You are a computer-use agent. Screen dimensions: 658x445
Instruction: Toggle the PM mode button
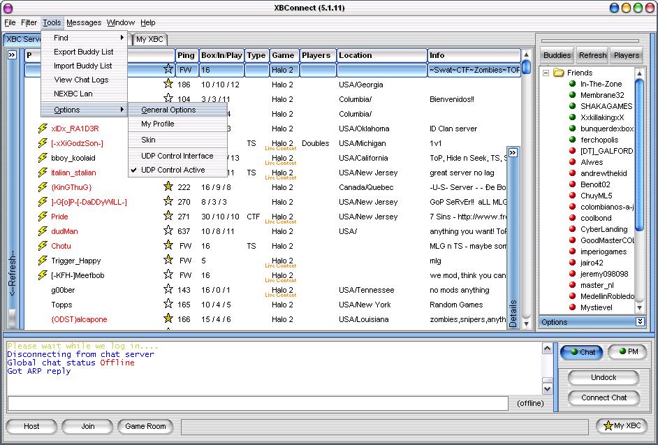[627, 352]
